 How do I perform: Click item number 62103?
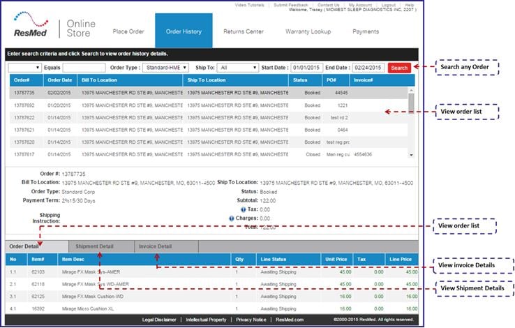38,272
